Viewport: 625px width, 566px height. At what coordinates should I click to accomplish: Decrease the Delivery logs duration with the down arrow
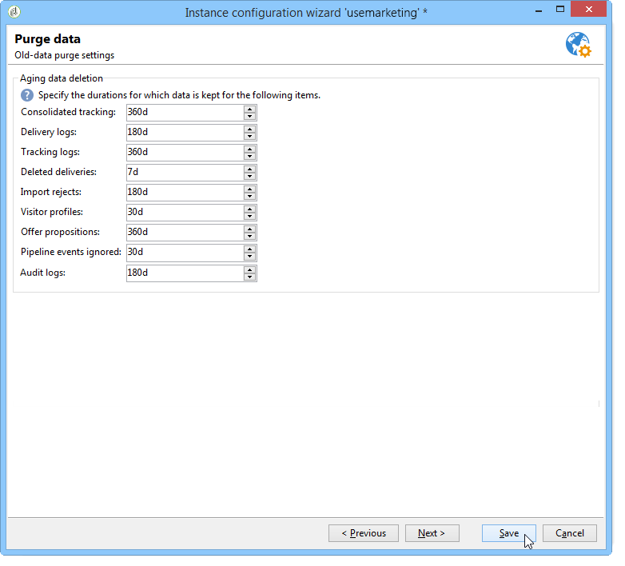pos(250,137)
